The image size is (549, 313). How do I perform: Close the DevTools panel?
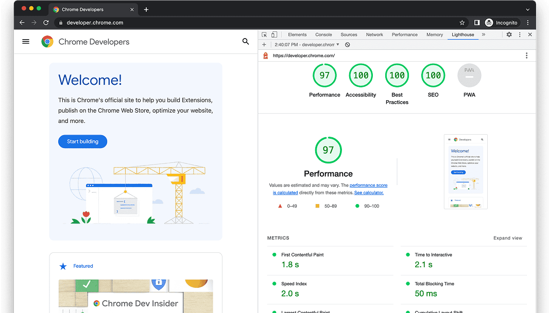(530, 34)
